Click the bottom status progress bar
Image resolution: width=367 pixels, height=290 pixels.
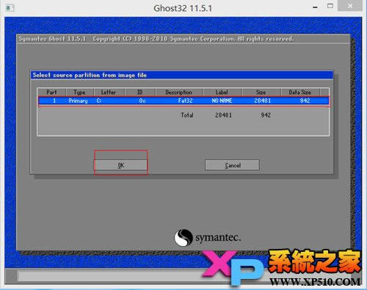[x=112, y=277]
